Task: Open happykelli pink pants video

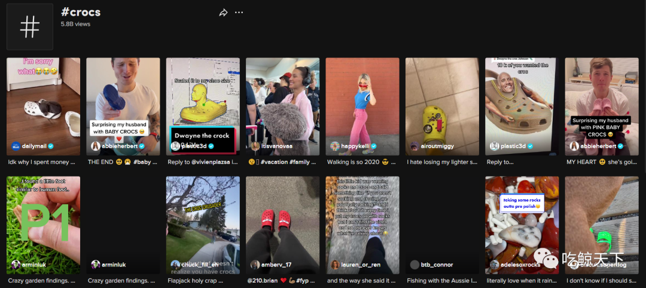Action: coord(362,107)
